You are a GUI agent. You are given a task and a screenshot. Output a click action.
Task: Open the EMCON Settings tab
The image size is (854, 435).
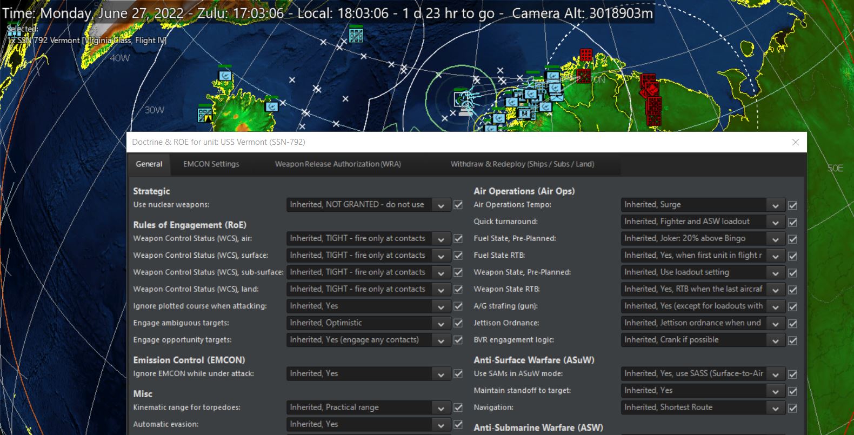[x=211, y=164]
